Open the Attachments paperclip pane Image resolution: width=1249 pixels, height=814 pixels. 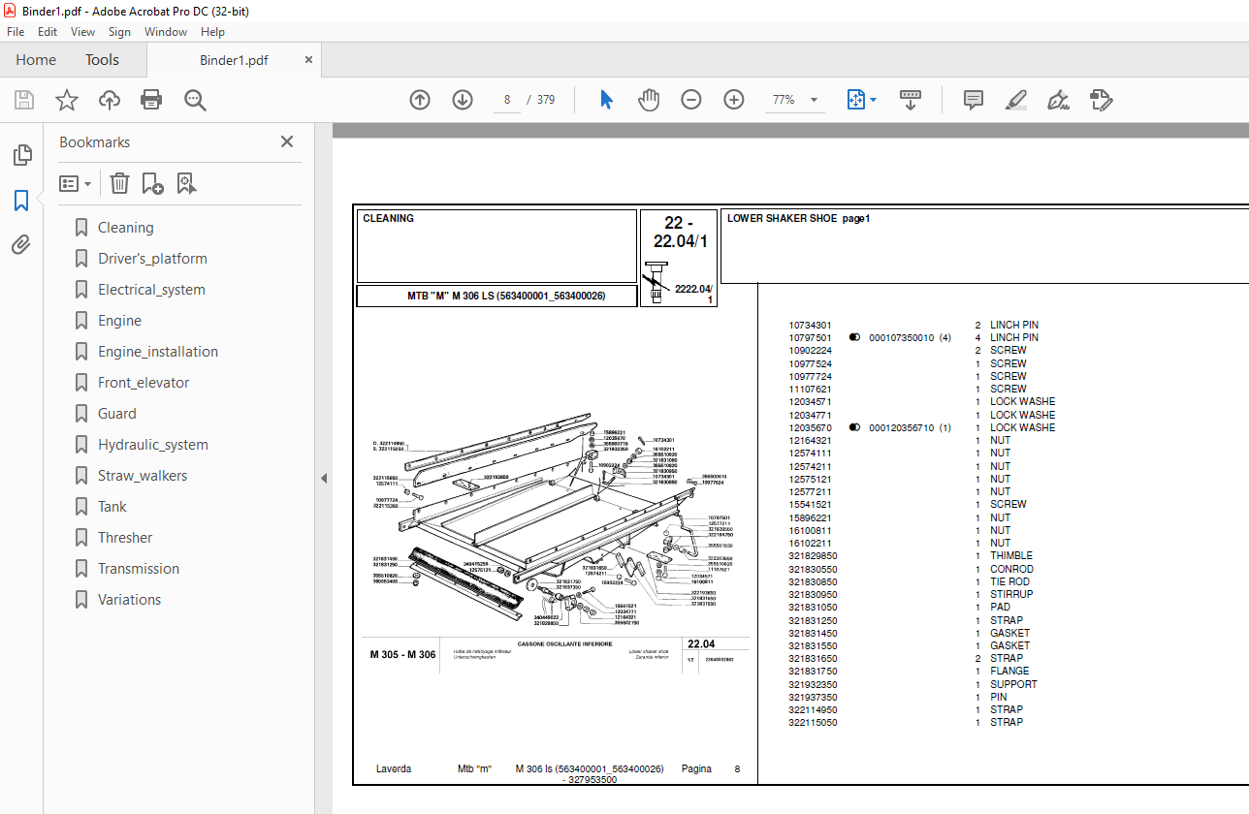[x=21, y=245]
